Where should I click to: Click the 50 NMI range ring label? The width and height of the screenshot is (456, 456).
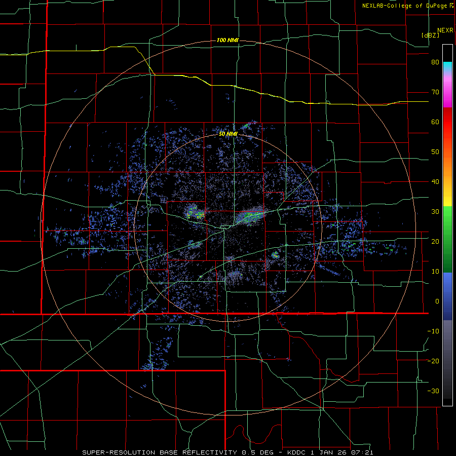pyautogui.click(x=229, y=134)
